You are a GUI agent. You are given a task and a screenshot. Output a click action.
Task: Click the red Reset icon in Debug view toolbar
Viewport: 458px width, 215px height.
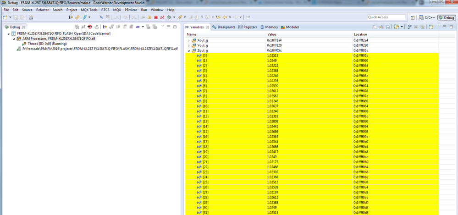pos(90,27)
